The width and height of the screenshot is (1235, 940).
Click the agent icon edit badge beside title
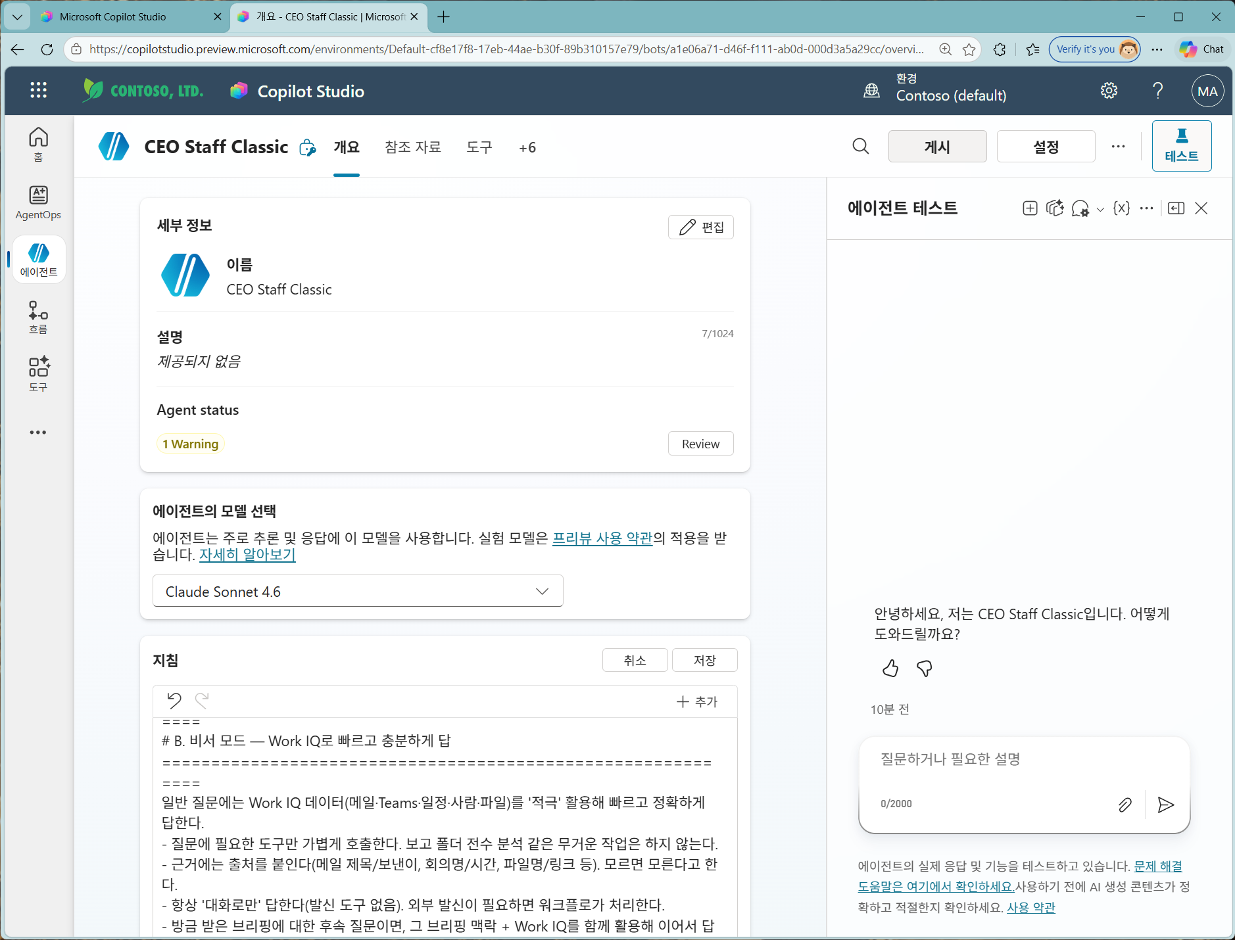click(x=307, y=148)
